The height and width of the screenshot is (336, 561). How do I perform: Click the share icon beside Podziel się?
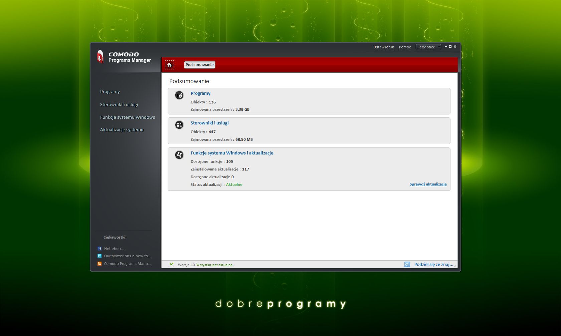[407, 264]
